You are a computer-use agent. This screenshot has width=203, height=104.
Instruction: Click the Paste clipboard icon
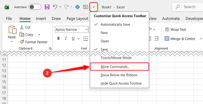point(12,29)
